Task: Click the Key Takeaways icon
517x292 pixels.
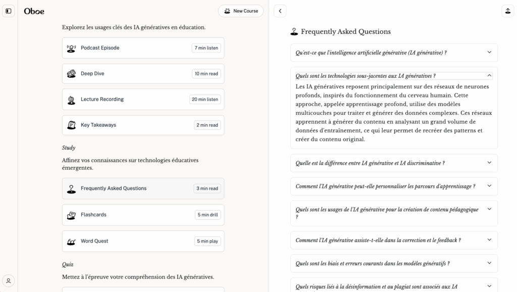Action: click(71, 125)
